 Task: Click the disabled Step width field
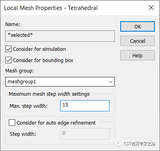tap(85, 134)
